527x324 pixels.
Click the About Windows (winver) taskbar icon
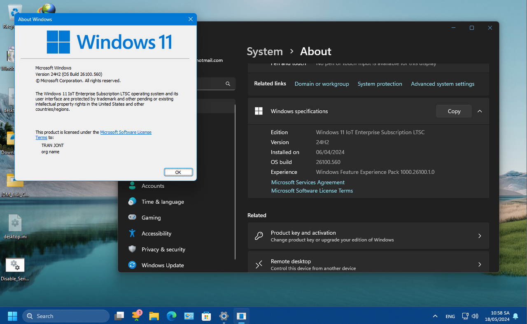point(241,316)
